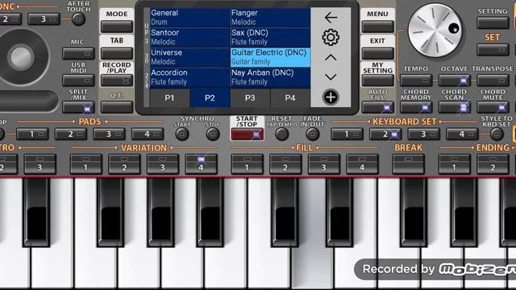Tap the RESET tap tempo round button
Screen dimensions: 516x290
281,135
